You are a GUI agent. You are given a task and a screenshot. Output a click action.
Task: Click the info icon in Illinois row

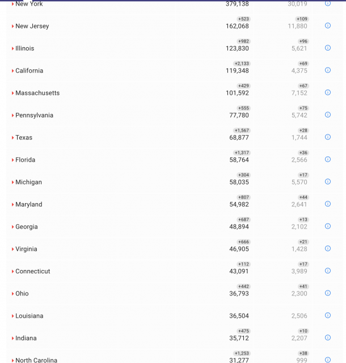click(x=328, y=48)
